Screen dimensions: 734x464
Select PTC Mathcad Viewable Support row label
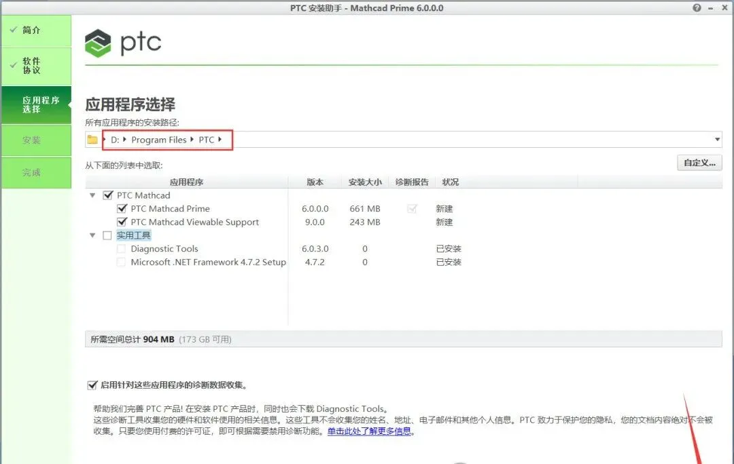click(x=195, y=222)
